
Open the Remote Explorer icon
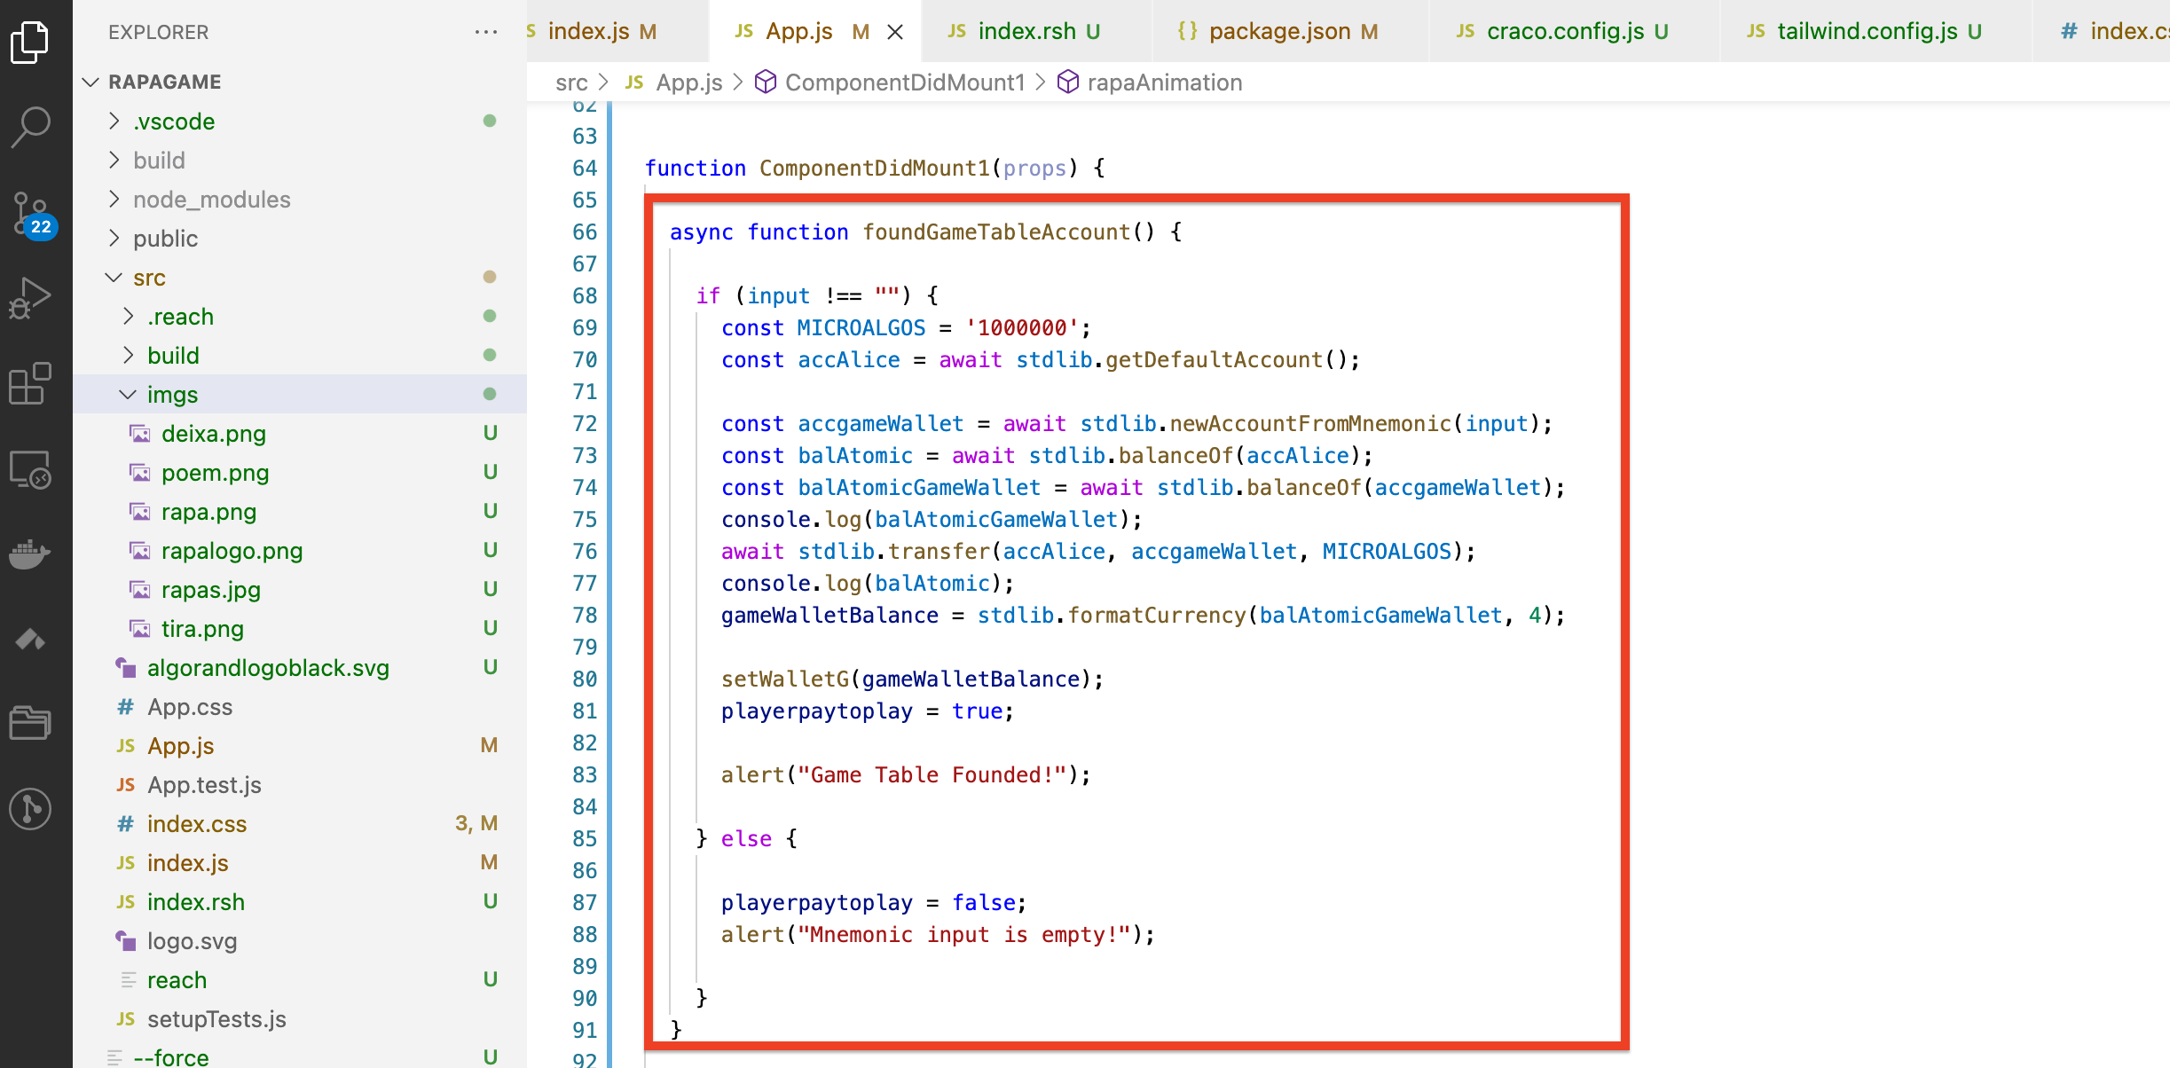point(30,469)
